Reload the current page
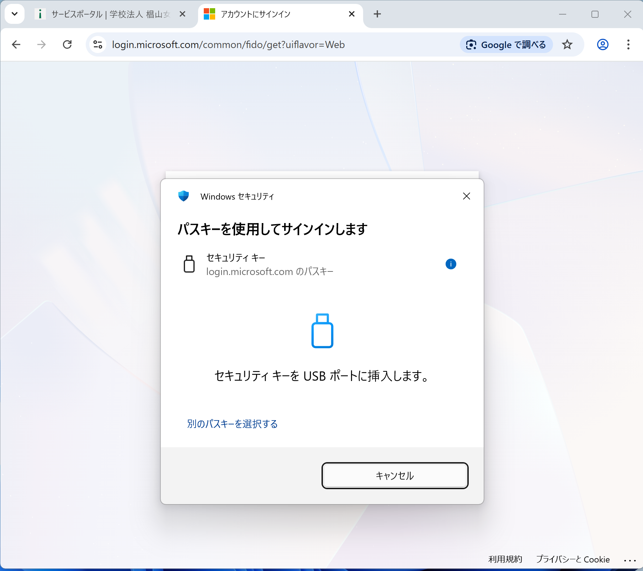 click(x=67, y=44)
